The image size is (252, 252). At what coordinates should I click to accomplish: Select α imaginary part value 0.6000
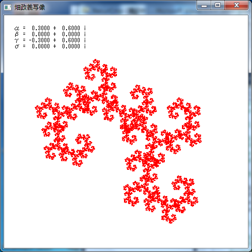tap(71, 28)
